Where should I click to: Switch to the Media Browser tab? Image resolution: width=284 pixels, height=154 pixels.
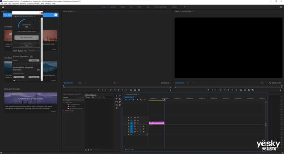pos(90,94)
